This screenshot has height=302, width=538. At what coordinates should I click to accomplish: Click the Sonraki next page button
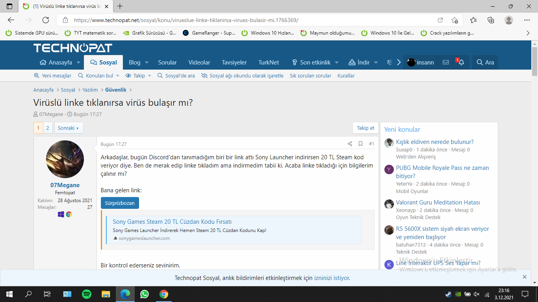click(x=69, y=128)
